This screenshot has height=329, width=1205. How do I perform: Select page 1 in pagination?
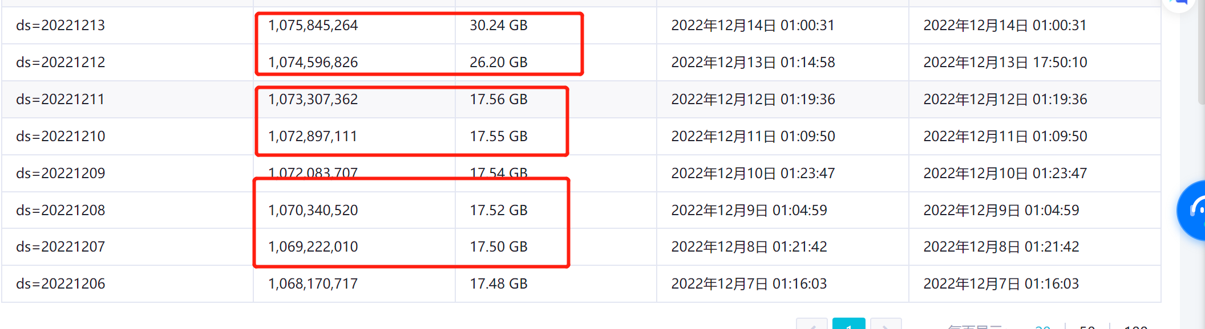click(848, 325)
